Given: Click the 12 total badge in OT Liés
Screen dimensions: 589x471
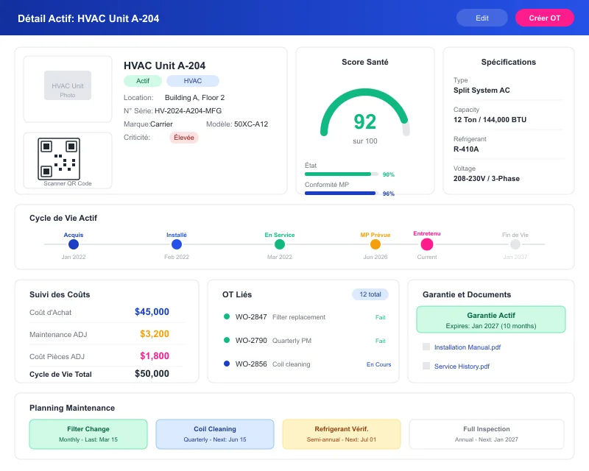Looking at the screenshot, I should tap(371, 294).
